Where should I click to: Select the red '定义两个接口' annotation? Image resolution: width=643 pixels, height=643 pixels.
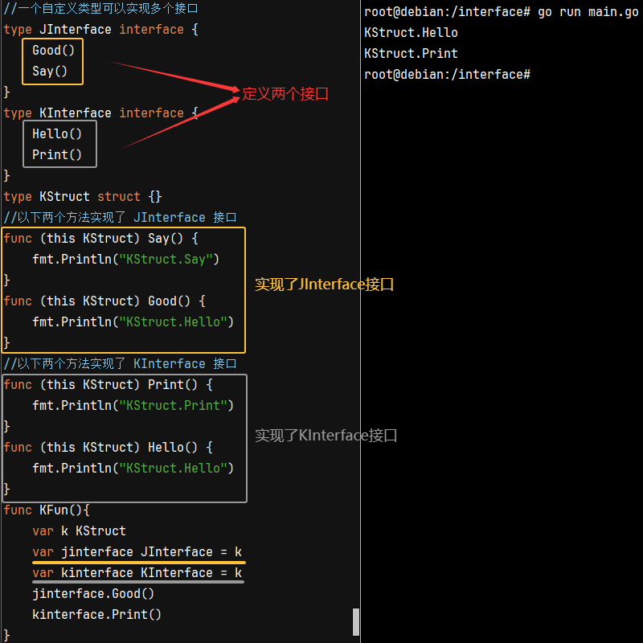tap(285, 94)
